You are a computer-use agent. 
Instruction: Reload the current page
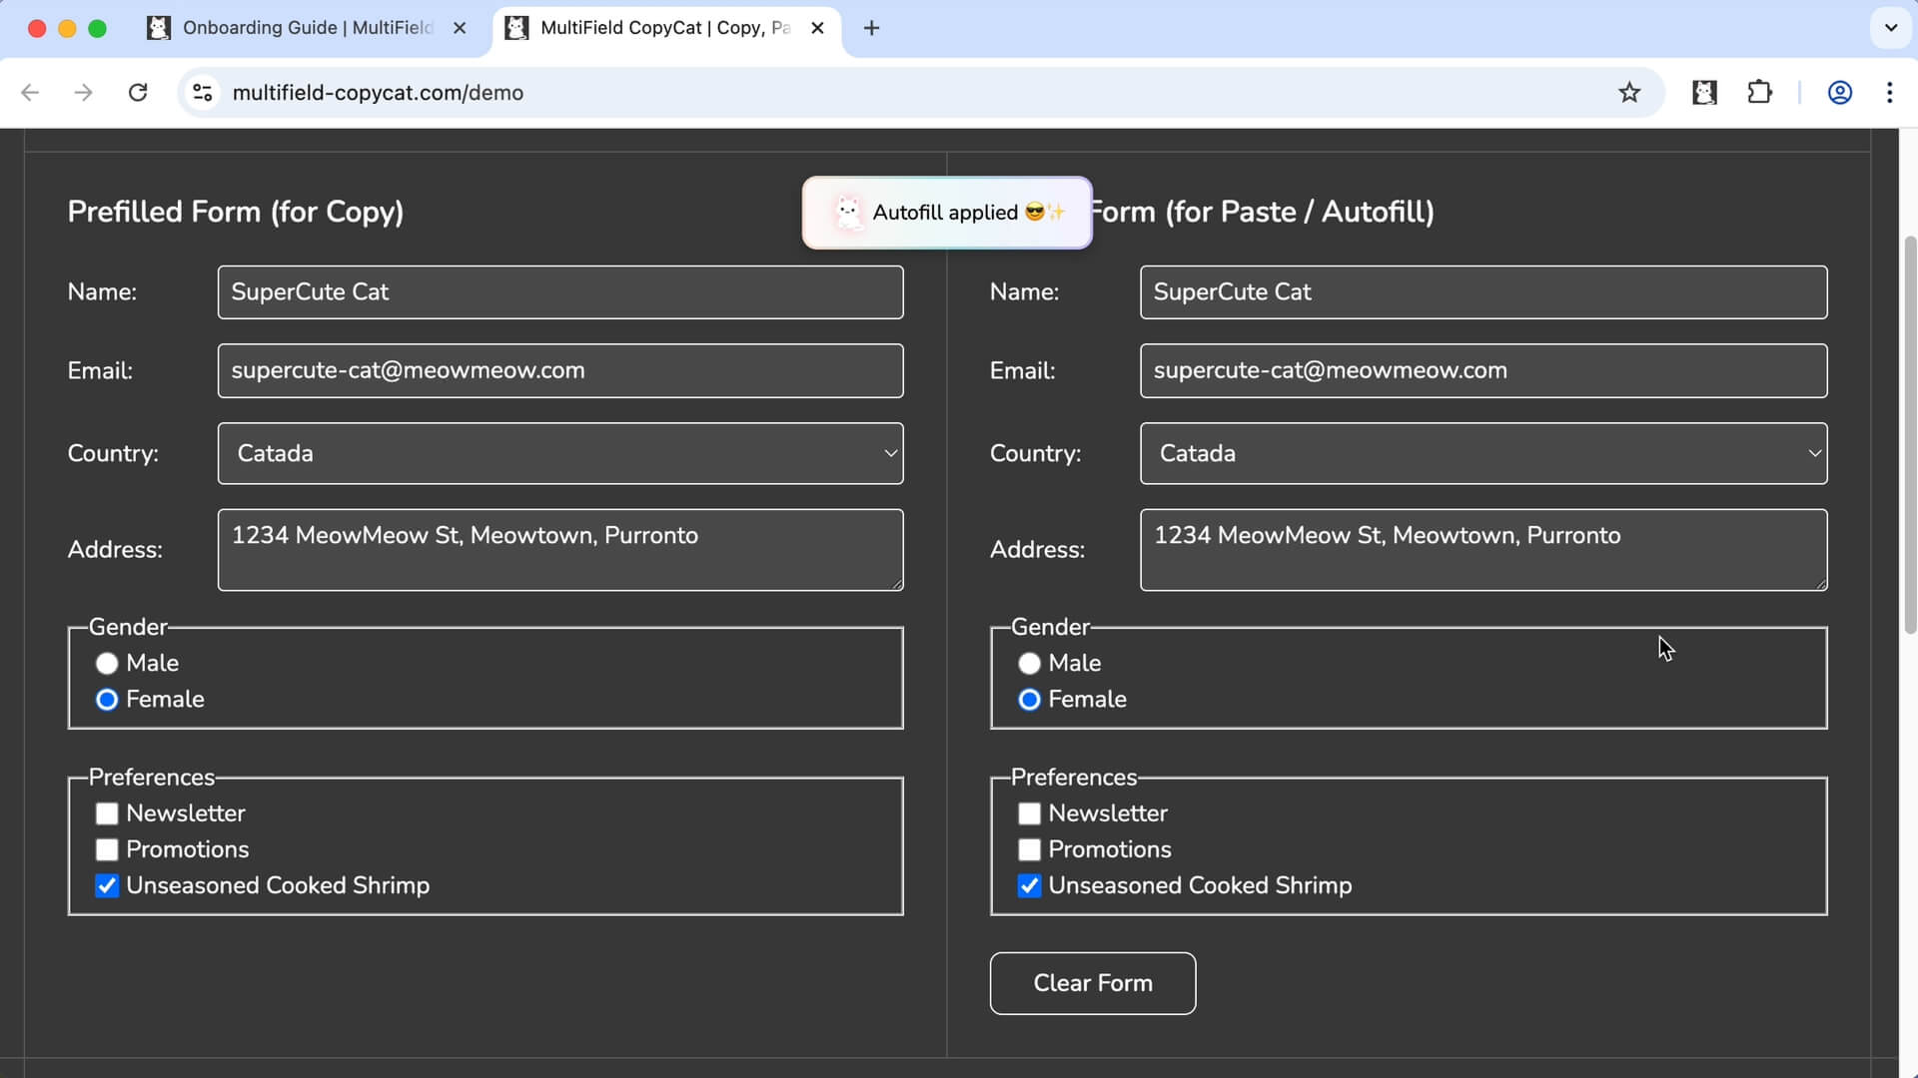pyautogui.click(x=138, y=92)
